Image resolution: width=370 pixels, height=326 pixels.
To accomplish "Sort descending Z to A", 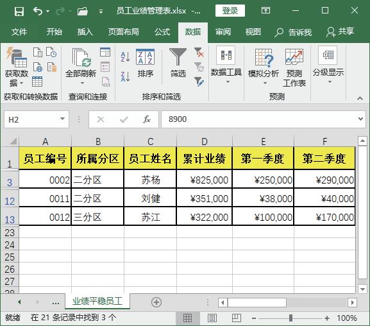I will coord(125,77).
